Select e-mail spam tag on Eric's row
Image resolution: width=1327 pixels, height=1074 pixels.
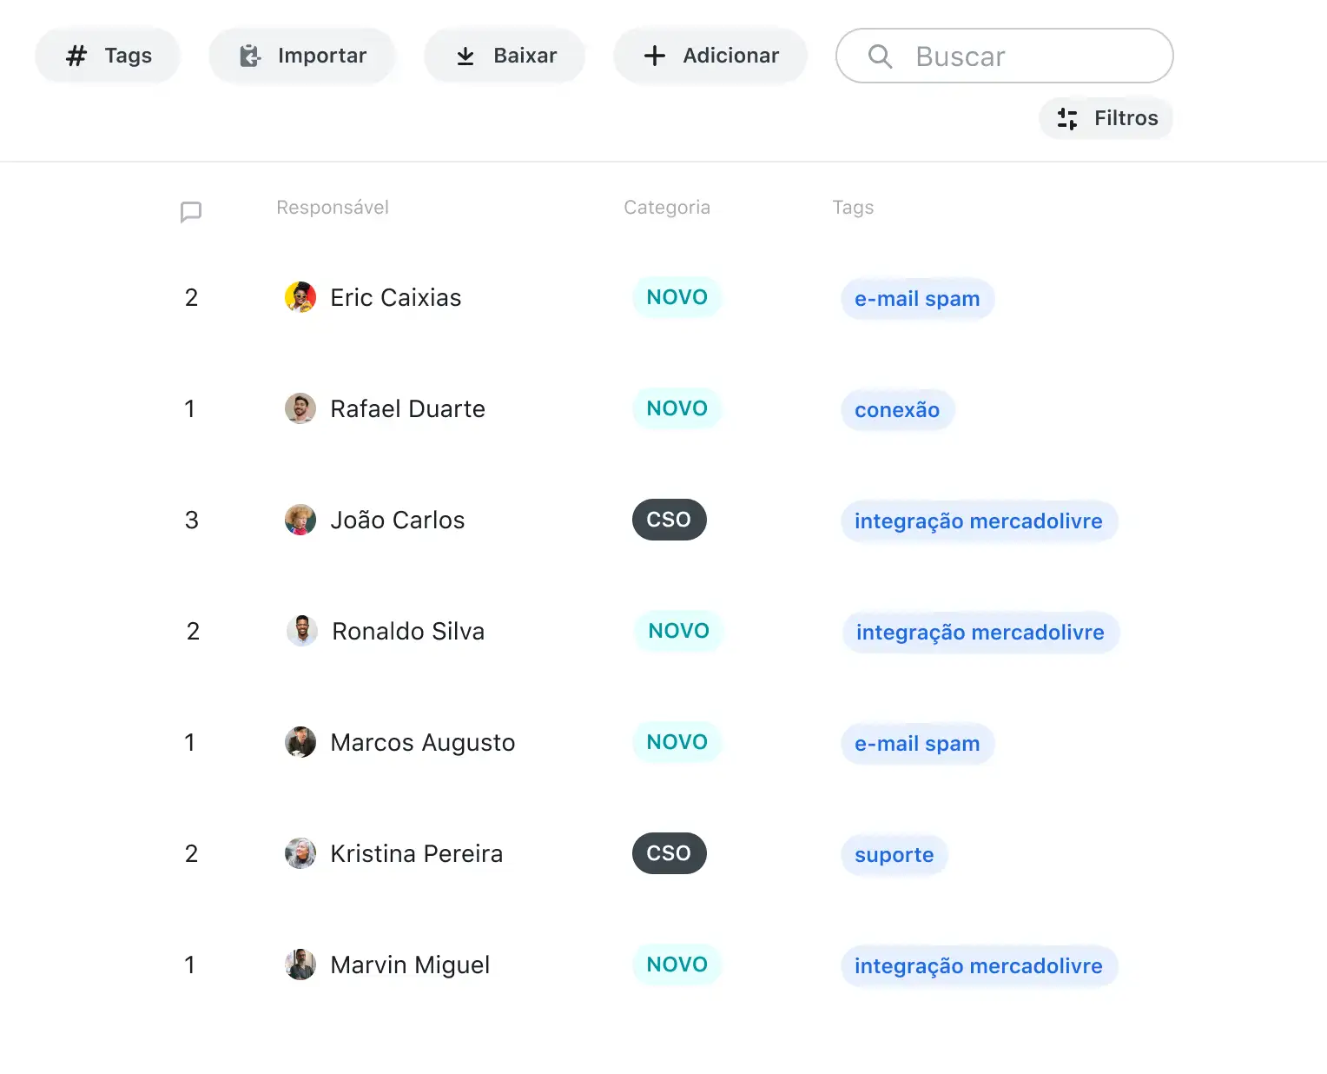click(x=917, y=299)
